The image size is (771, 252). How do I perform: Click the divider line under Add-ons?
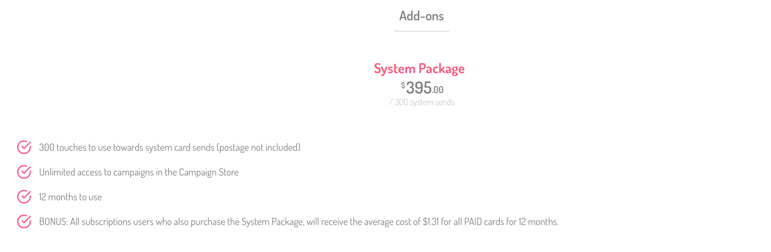click(x=421, y=31)
